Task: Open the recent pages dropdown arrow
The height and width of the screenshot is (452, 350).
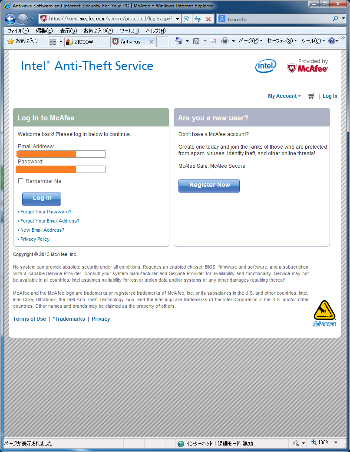Action: tap(32, 19)
